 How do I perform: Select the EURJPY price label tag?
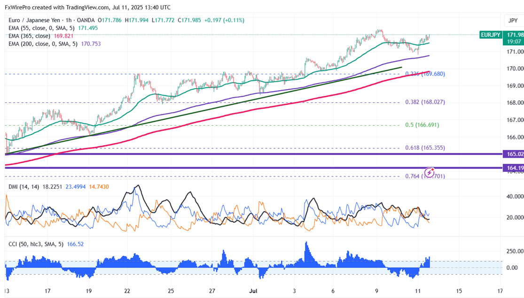point(491,35)
